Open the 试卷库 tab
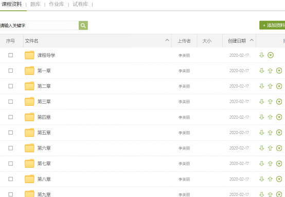 [80, 4]
